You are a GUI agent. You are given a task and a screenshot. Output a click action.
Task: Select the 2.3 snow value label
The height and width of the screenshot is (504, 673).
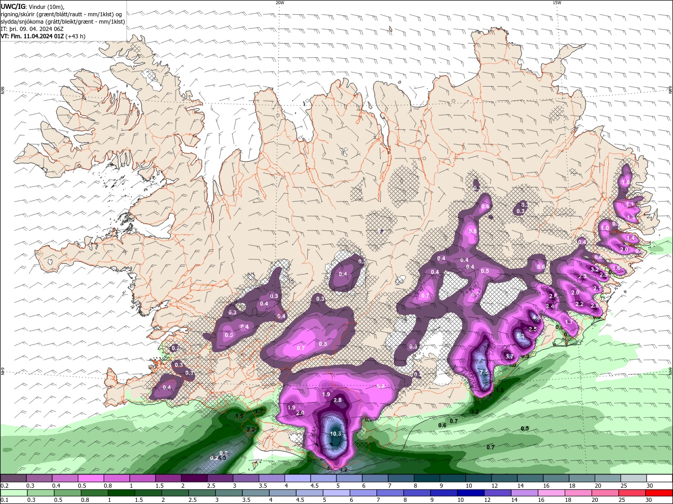(583, 277)
